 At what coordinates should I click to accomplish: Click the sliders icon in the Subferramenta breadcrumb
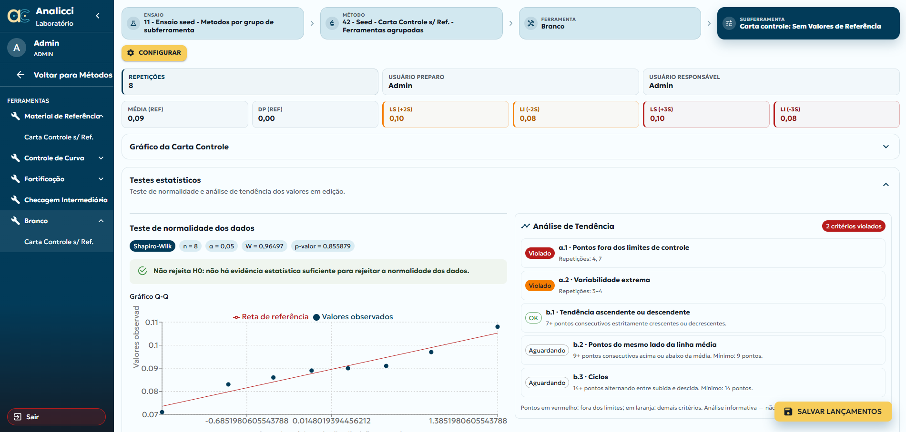point(729,23)
